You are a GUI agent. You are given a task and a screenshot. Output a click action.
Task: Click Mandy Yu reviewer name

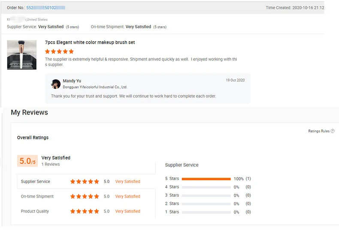(x=72, y=81)
